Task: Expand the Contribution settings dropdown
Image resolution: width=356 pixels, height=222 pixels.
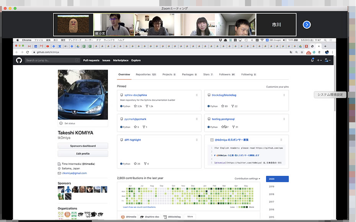Action: [x=247, y=178]
